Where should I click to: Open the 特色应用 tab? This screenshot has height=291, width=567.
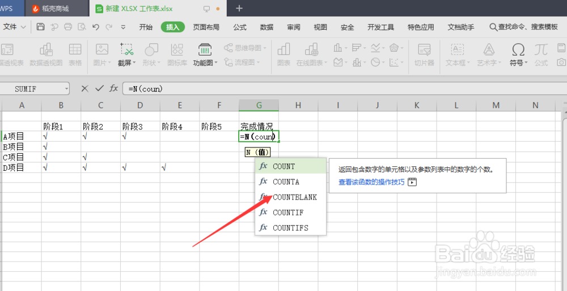pos(421,27)
